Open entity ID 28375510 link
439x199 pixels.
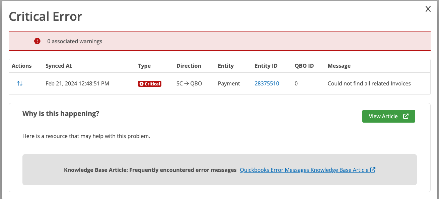(x=267, y=83)
